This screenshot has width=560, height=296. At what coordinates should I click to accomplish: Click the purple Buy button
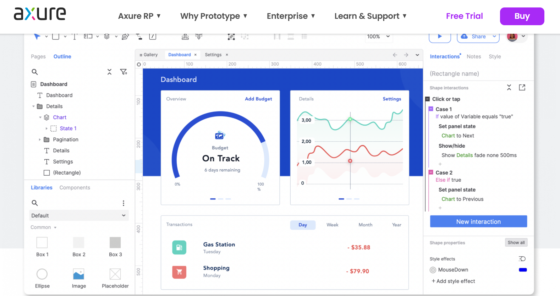(522, 16)
